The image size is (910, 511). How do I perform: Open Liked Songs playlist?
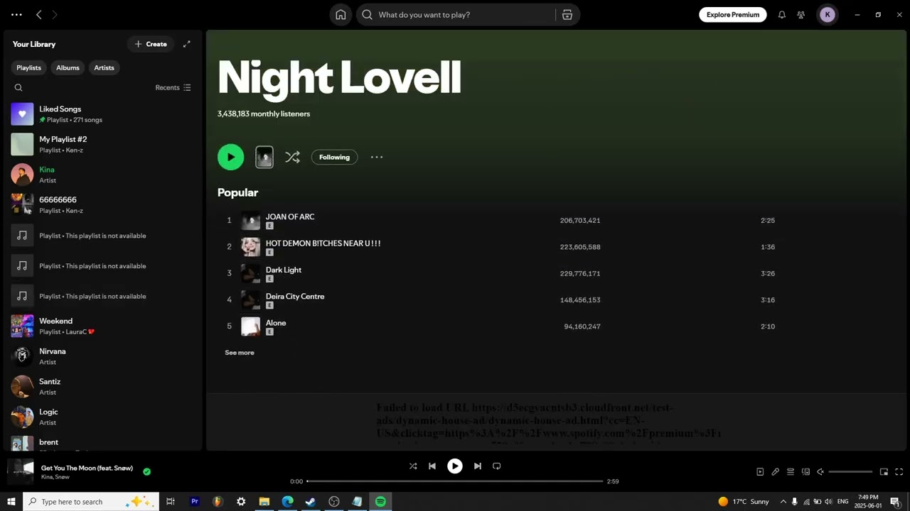coord(103,114)
